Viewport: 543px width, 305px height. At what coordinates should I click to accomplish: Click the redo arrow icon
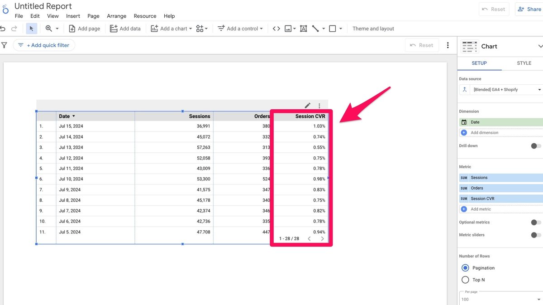(x=14, y=29)
